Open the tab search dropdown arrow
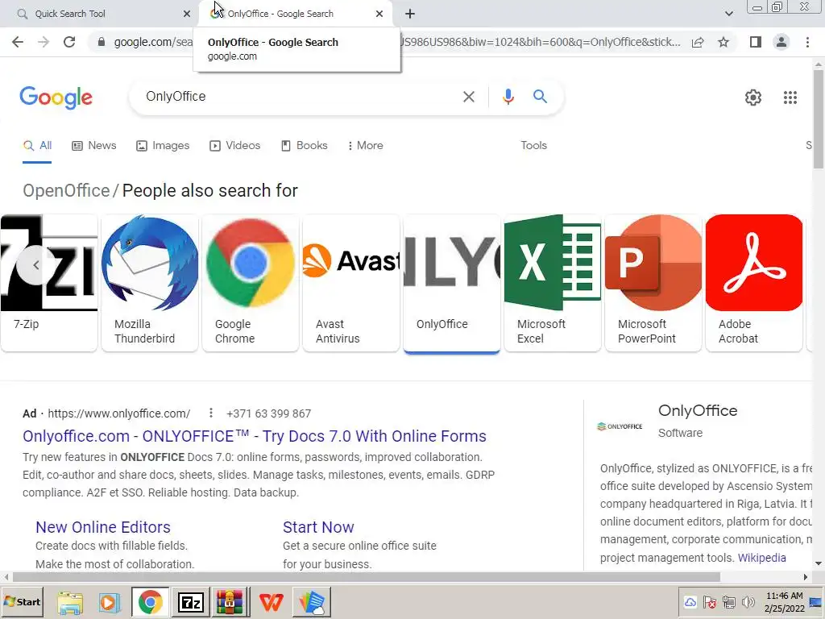Image resolution: width=825 pixels, height=619 pixels. click(x=728, y=14)
